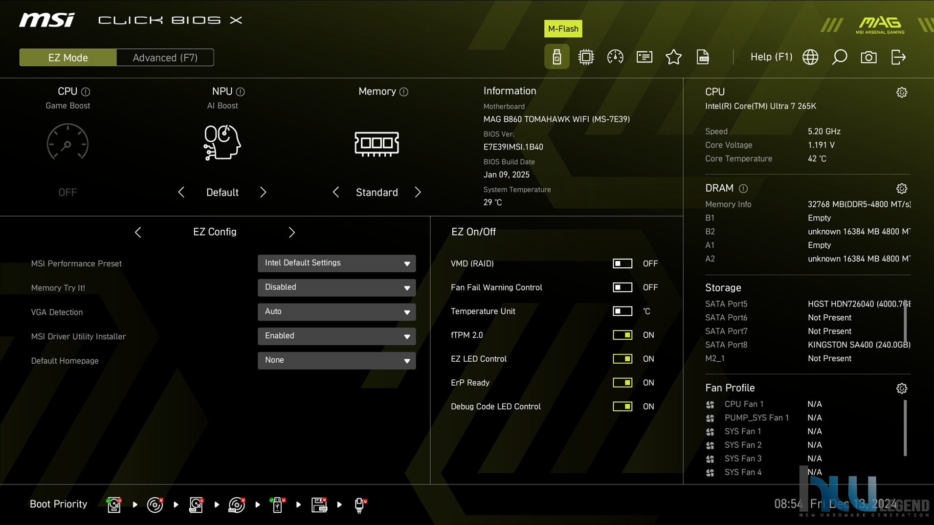Switch to EZ Mode tab
This screenshot has width=934, height=525.
(68, 57)
